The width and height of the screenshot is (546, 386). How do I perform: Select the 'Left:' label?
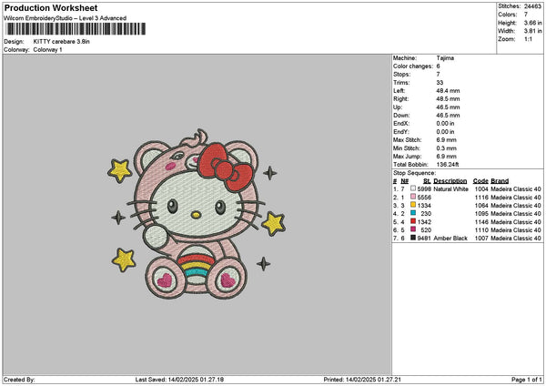point(399,91)
